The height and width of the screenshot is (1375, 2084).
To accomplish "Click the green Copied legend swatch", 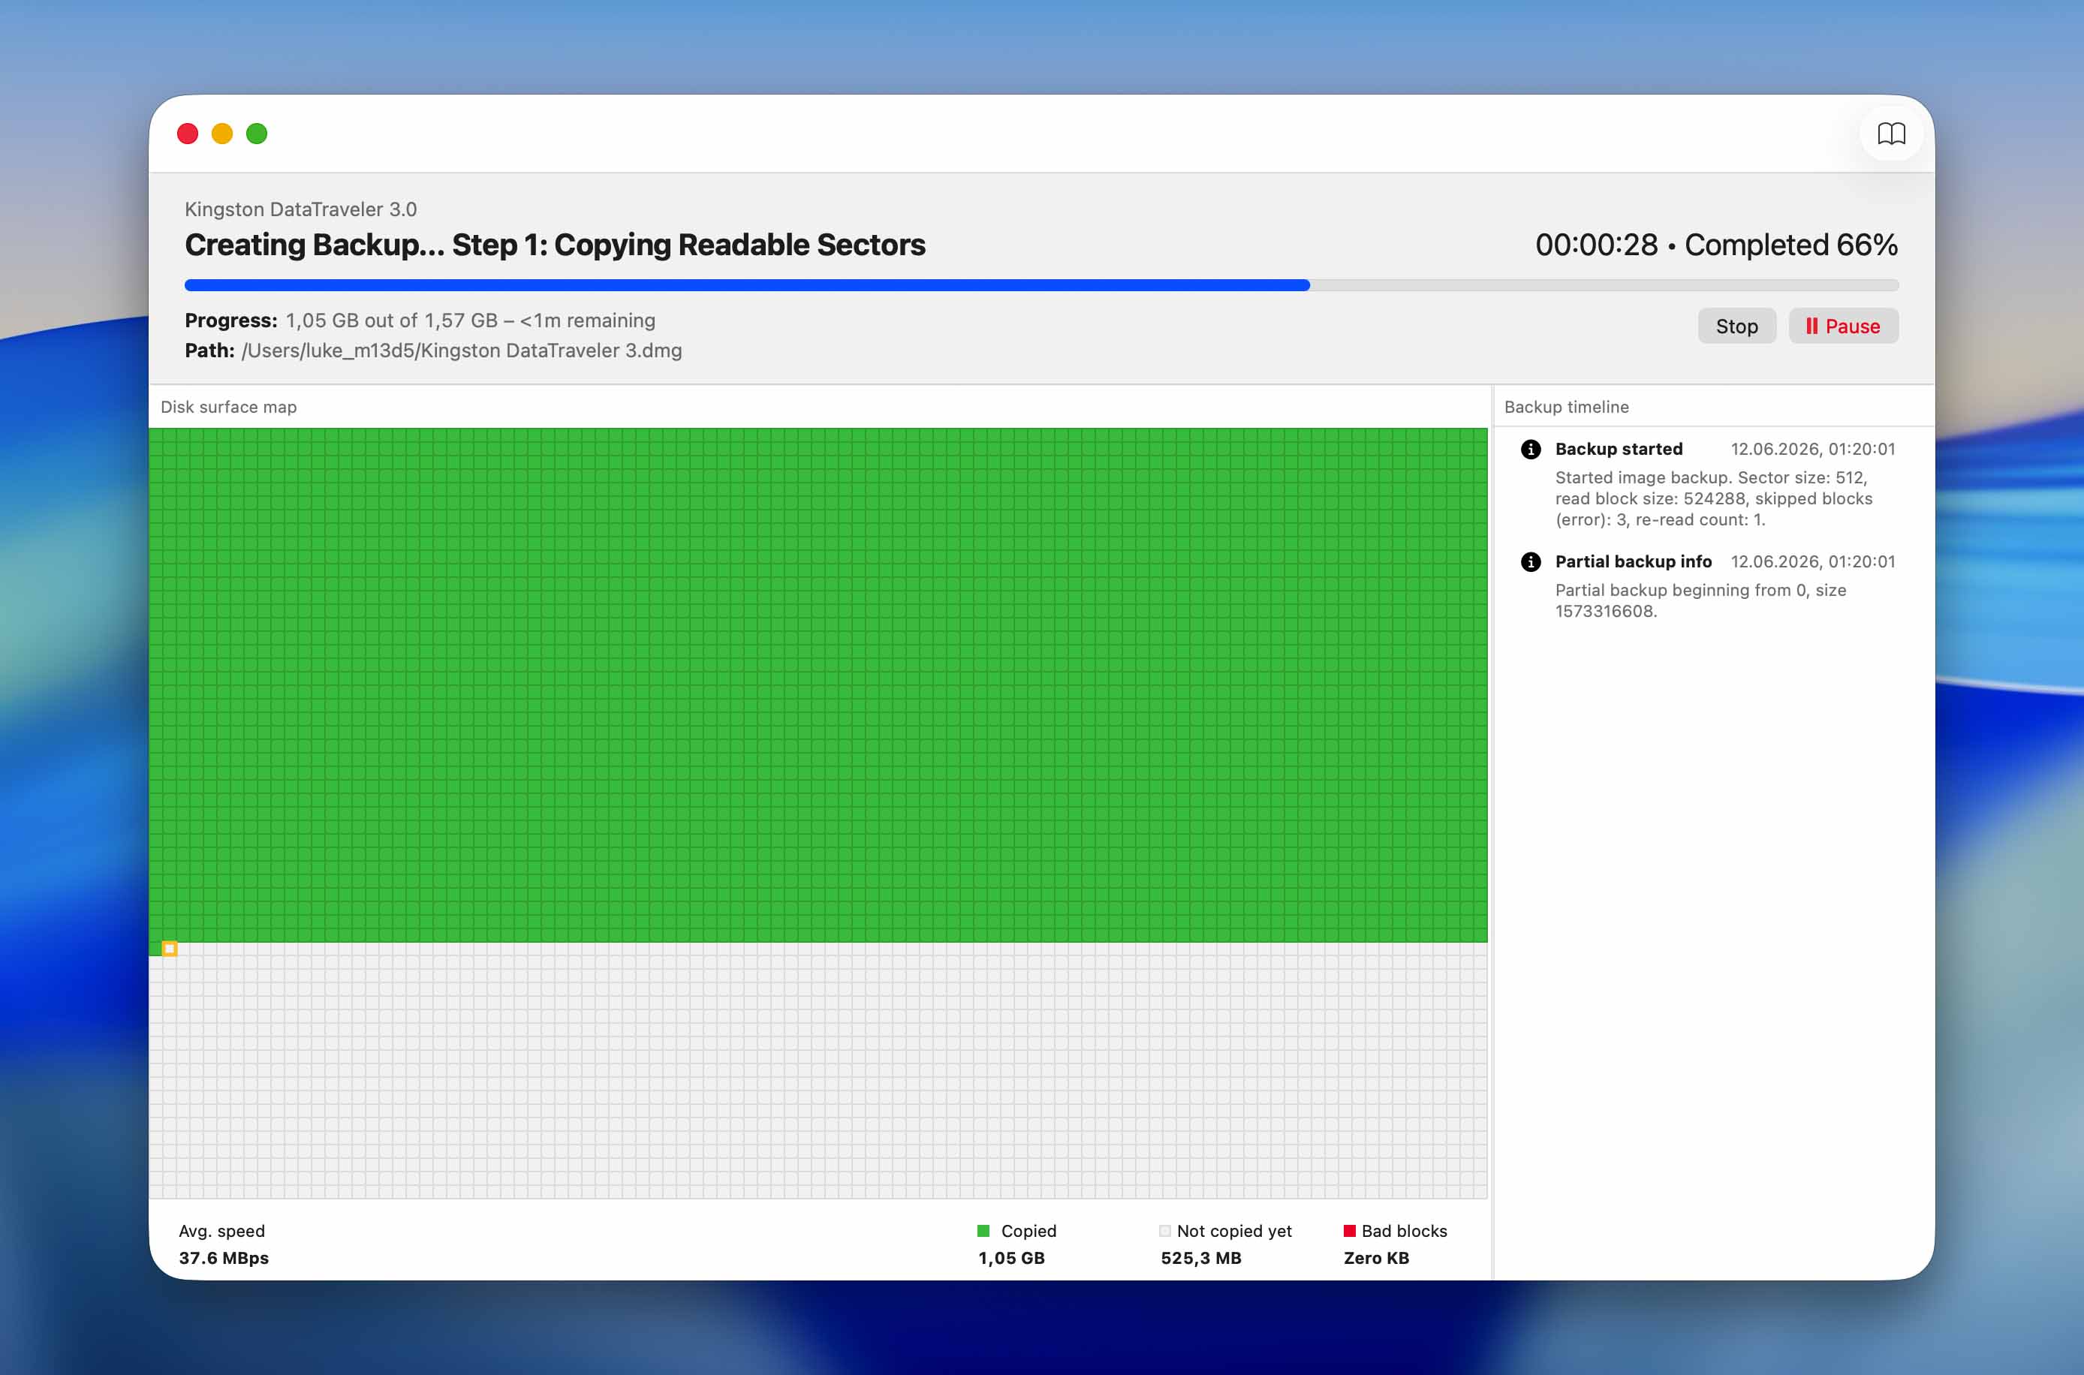I will [x=983, y=1231].
